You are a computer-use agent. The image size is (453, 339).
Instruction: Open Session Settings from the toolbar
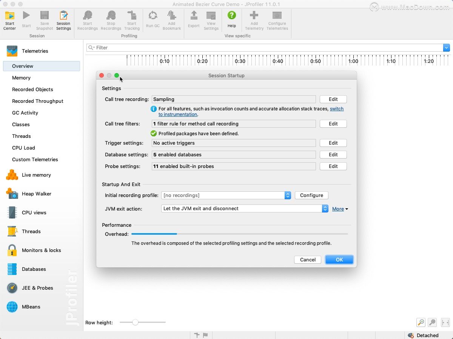[63, 21]
